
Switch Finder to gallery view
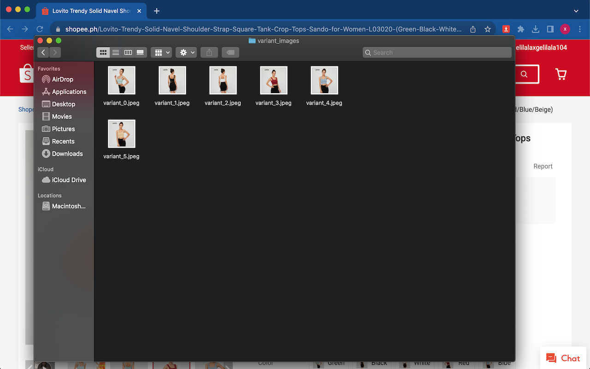pyautogui.click(x=141, y=53)
